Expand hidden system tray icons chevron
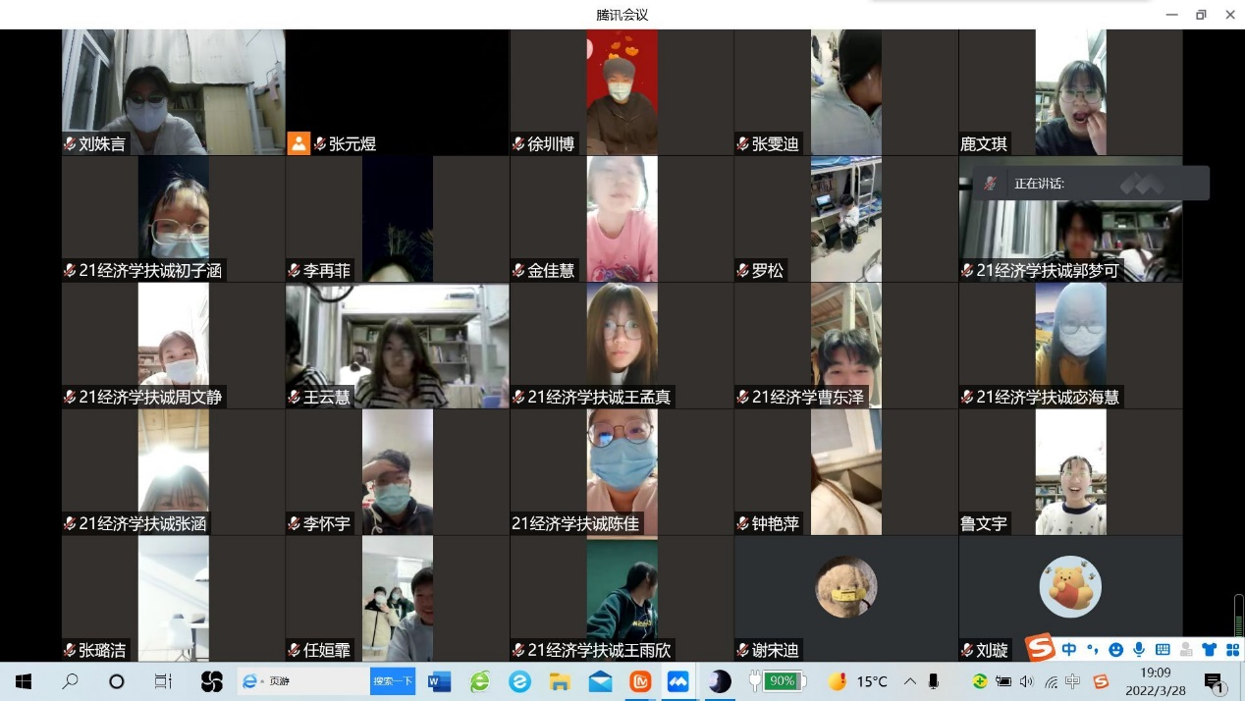The image size is (1245, 701). pos(909,681)
